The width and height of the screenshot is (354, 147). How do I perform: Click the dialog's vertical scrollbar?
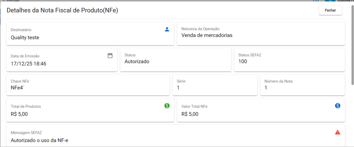click(352, 45)
